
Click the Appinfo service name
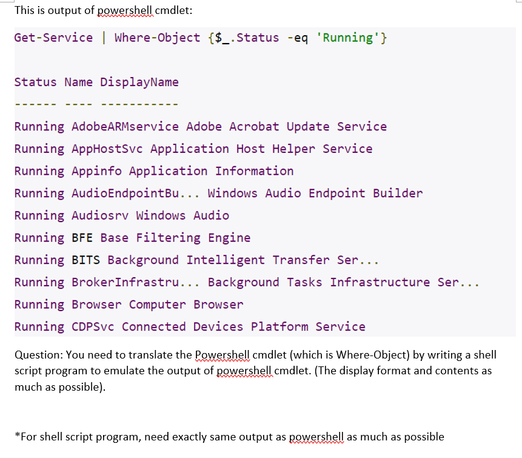[94, 170]
